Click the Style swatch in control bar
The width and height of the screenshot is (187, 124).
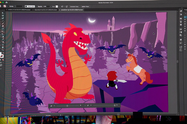[x=57, y=6]
